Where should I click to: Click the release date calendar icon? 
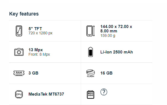click(90, 94)
